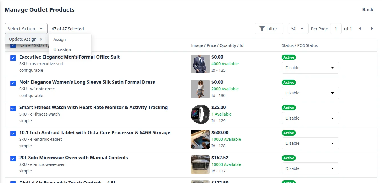Open the Select Action dropdown
Image resolution: width=382 pixels, height=183 pixels.
[26, 29]
